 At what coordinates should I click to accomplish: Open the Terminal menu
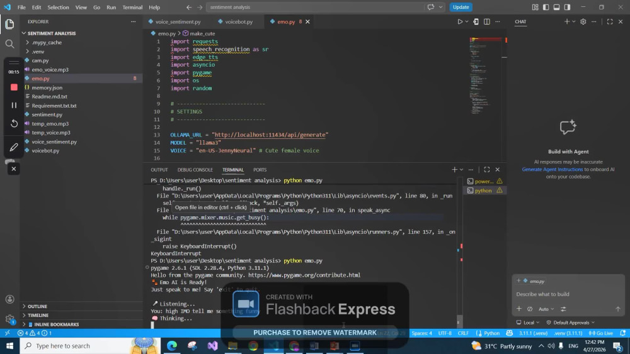pyautogui.click(x=132, y=7)
